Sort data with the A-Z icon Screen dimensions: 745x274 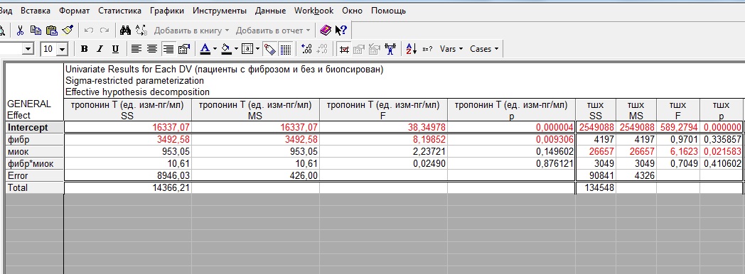412,49
